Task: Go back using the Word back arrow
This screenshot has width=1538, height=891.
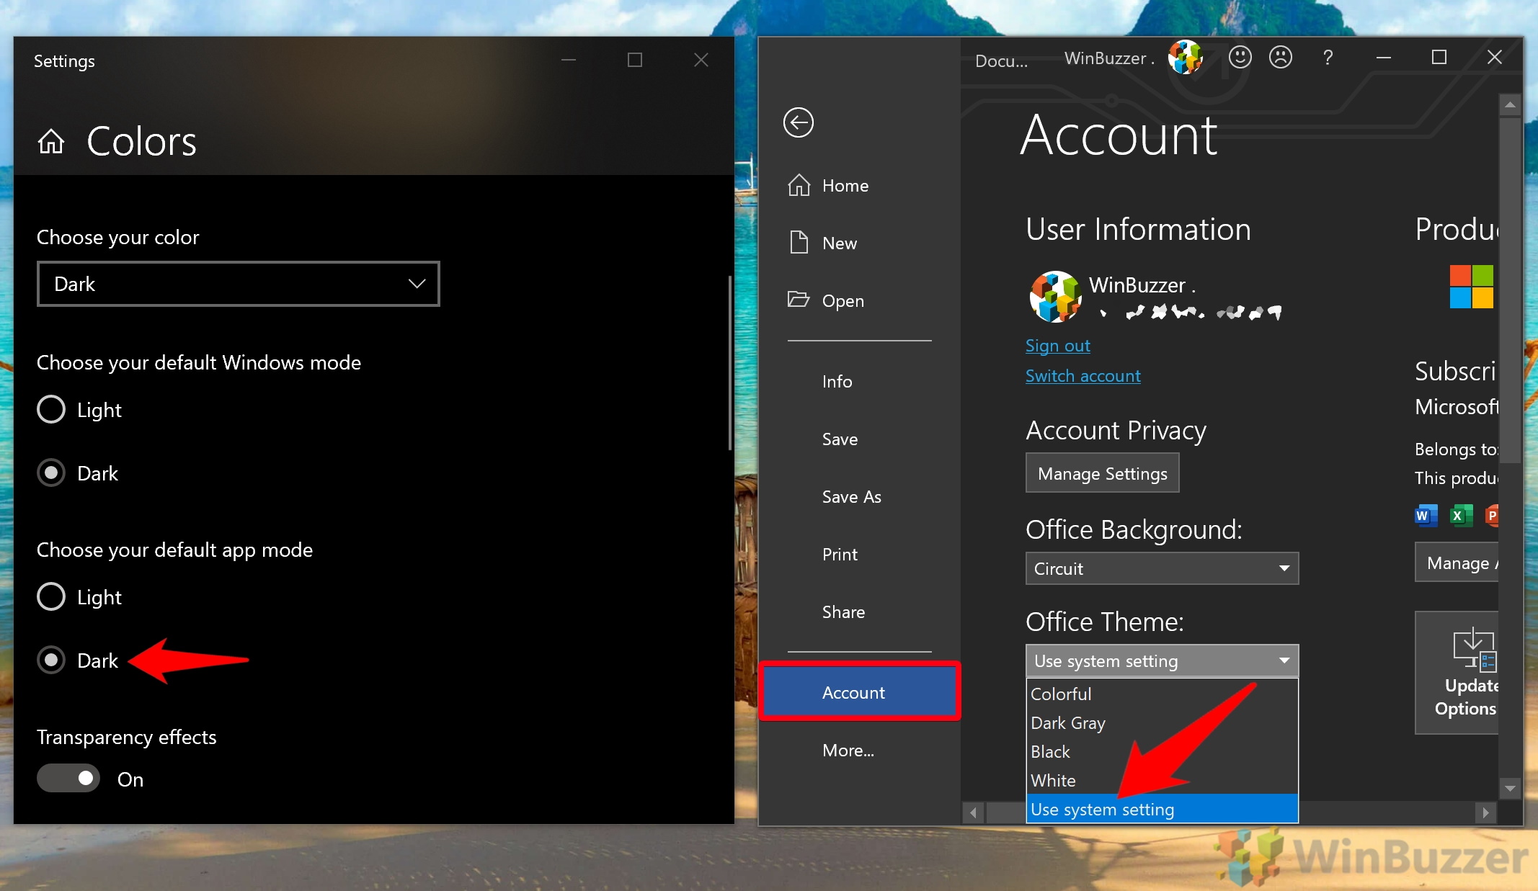Action: click(799, 122)
